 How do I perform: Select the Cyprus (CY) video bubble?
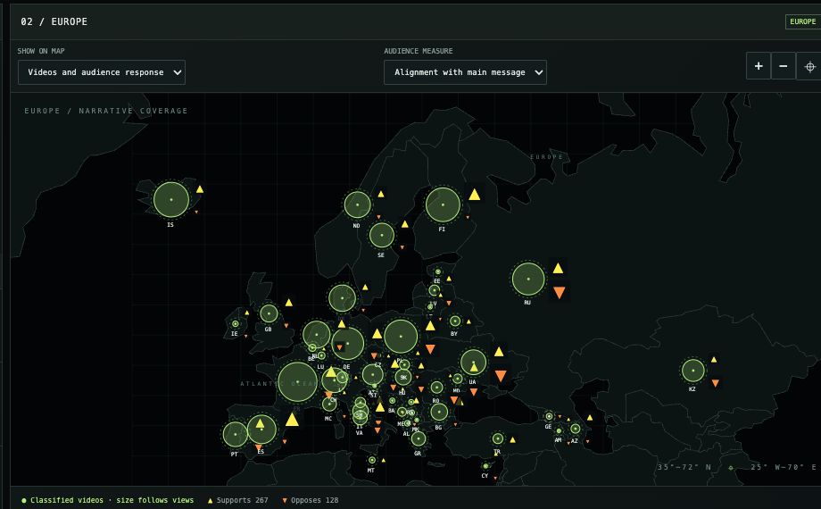[485, 466]
